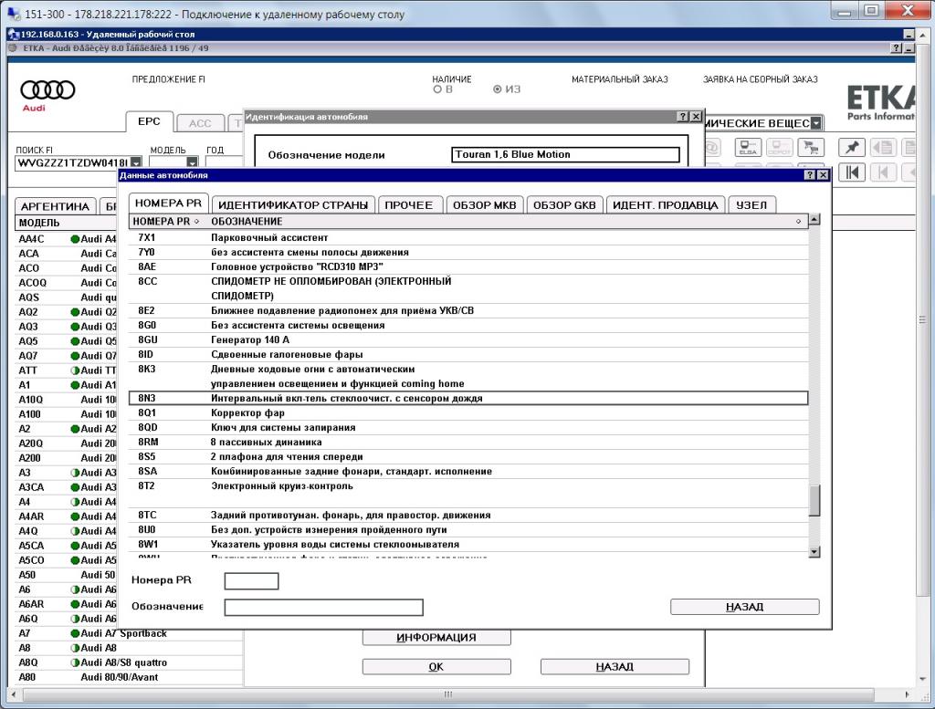Click the Обозначение модели Touran field

click(565, 155)
